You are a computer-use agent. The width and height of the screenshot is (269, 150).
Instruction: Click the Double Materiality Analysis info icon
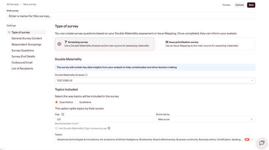click(x=87, y=75)
